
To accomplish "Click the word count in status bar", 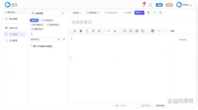I will 120,106.
